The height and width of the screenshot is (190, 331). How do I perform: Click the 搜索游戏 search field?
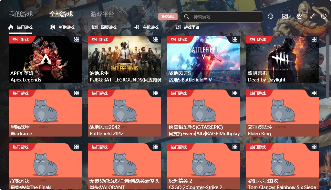coord(222,17)
